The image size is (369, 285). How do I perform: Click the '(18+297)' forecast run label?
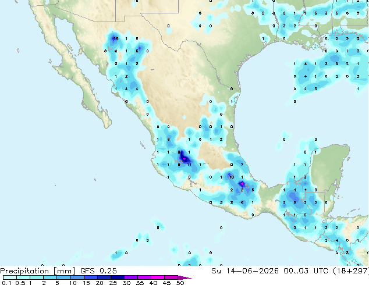351,271
